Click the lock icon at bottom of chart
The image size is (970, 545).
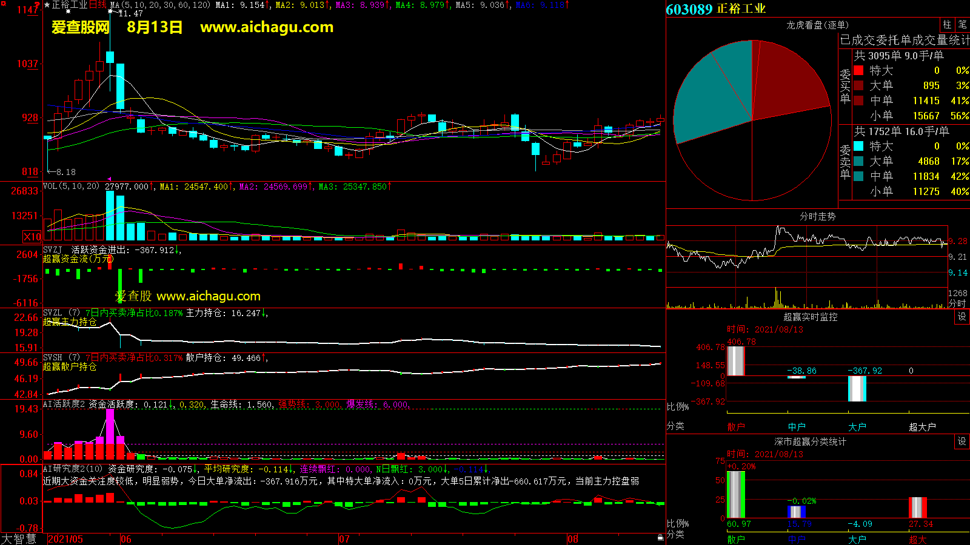click(660, 538)
